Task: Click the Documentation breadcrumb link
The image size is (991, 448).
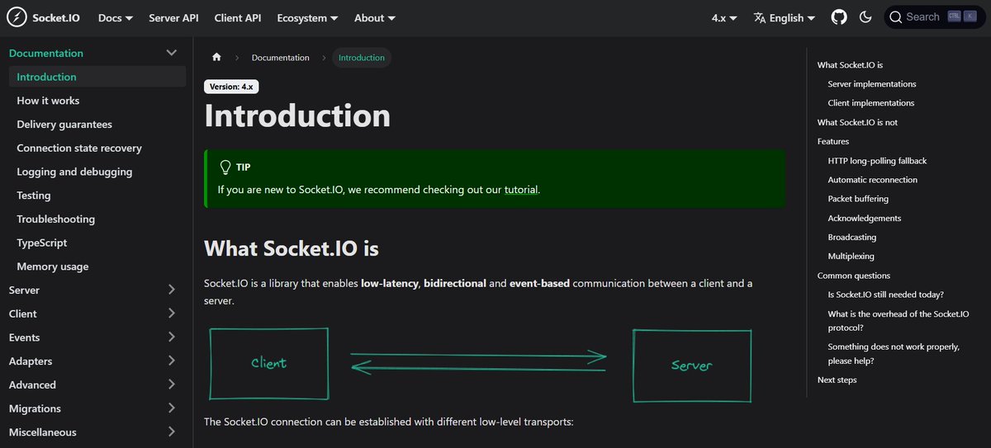Action: (281, 58)
